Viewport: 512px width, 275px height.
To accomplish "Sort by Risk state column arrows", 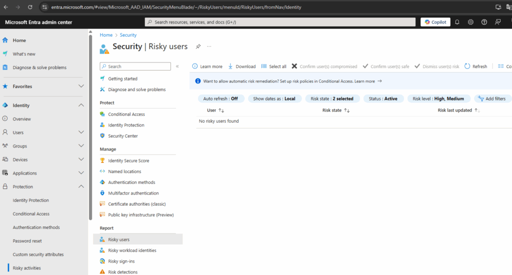I will pyautogui.click(x=347, y=110).
